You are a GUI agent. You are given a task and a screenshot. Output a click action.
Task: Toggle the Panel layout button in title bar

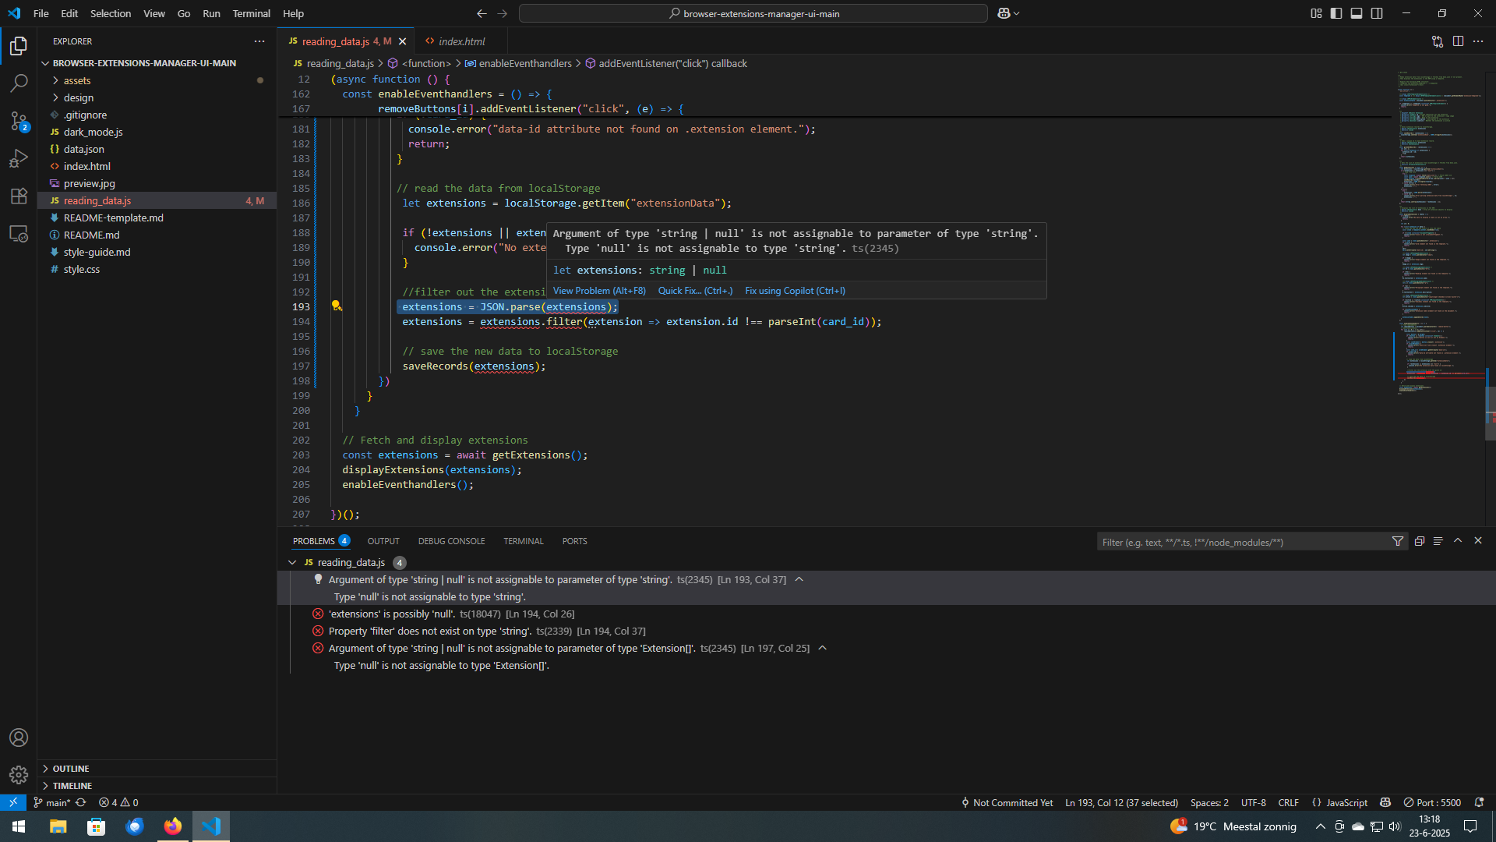pyautogui.click(x=1357, y=13)
